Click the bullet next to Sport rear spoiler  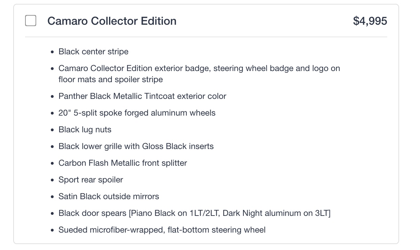52,180
